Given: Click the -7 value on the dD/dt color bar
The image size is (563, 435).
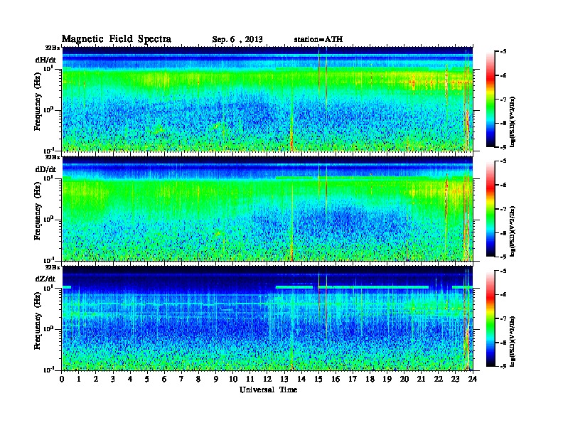Looking at the screenshot, I should tap(503, 209).
